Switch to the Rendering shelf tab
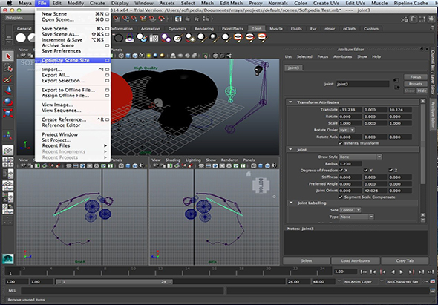The height and width of the screenshot is (305, 438). (x=204, y=29)
